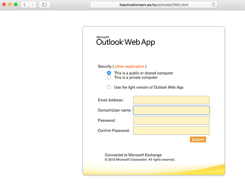Screen dimensions: 245x183
Task: Click the Safari forward arrow button
Action: (33, 4)
